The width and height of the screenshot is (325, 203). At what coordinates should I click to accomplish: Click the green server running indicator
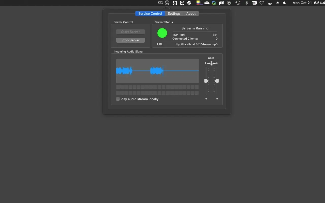point(162,33)
